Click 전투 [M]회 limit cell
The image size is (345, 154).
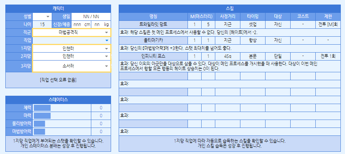click(328, 25)
